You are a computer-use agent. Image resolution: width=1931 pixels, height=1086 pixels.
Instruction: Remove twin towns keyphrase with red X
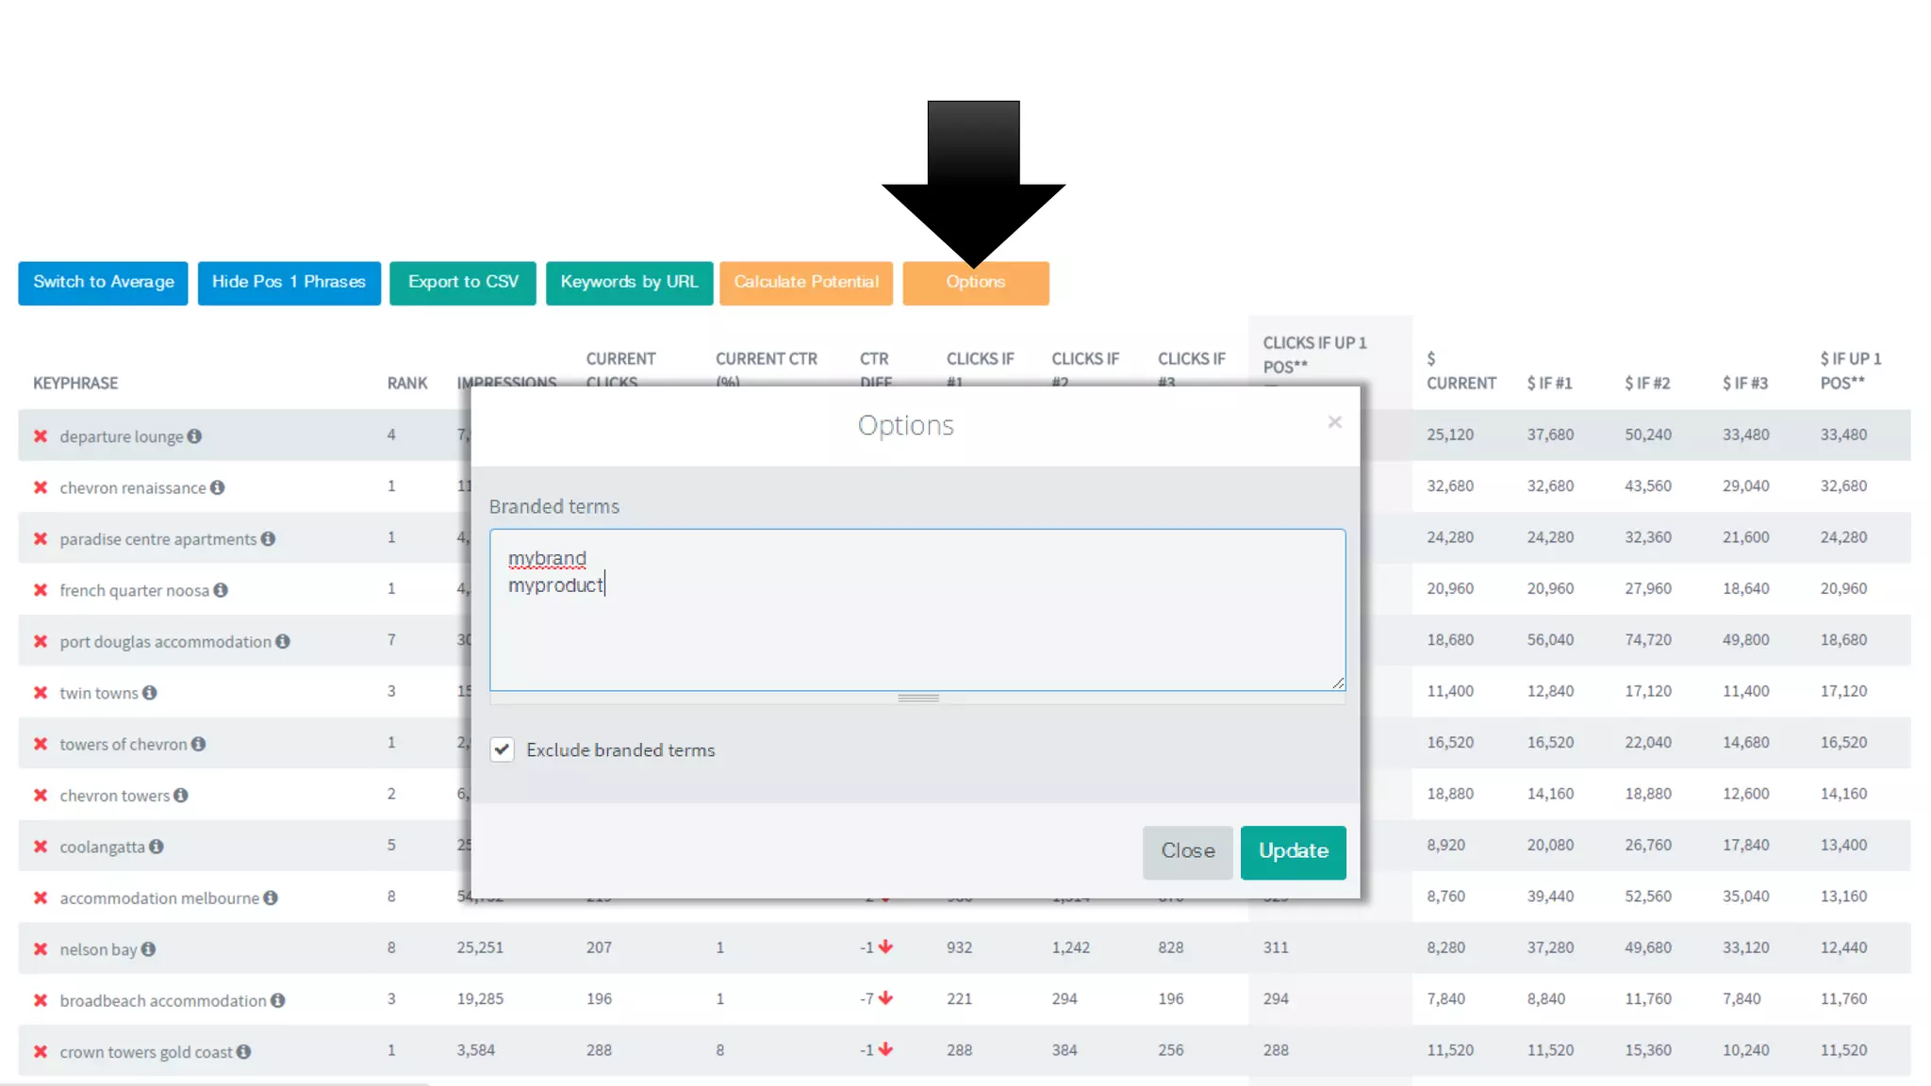click(x=41, y=693)
